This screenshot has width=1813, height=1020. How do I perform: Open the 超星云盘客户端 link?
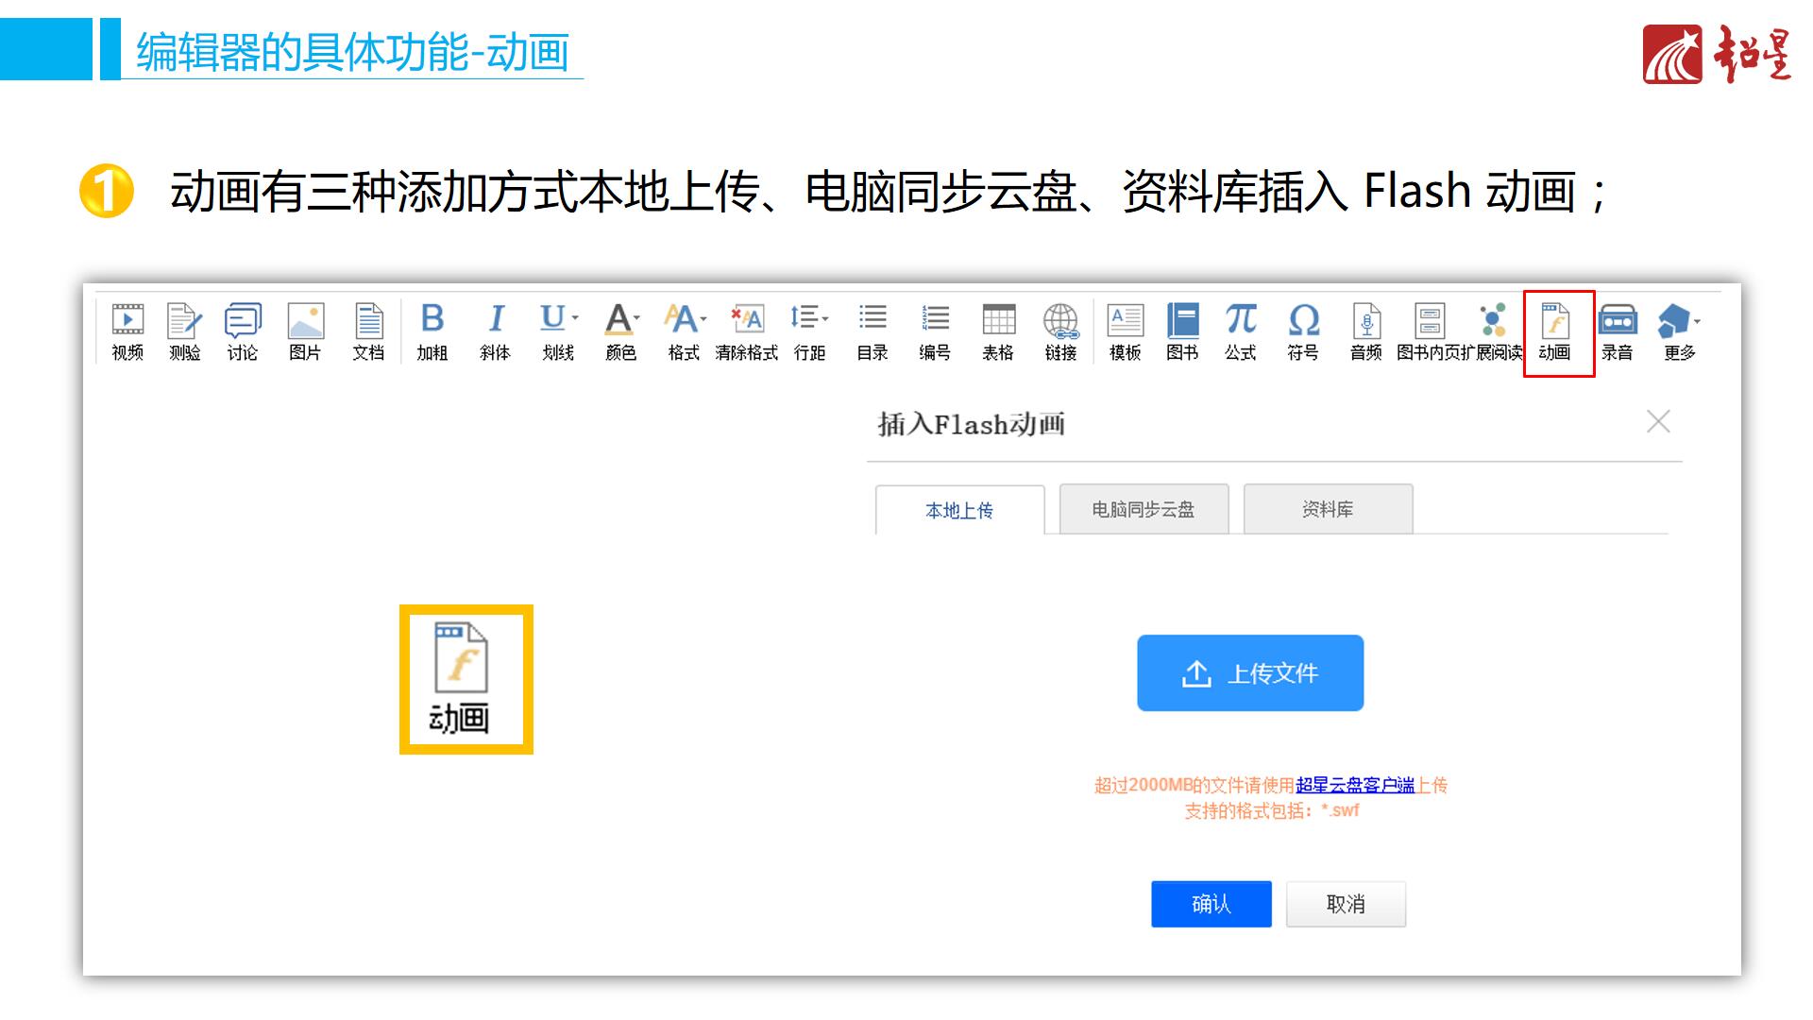[1355, 785]
